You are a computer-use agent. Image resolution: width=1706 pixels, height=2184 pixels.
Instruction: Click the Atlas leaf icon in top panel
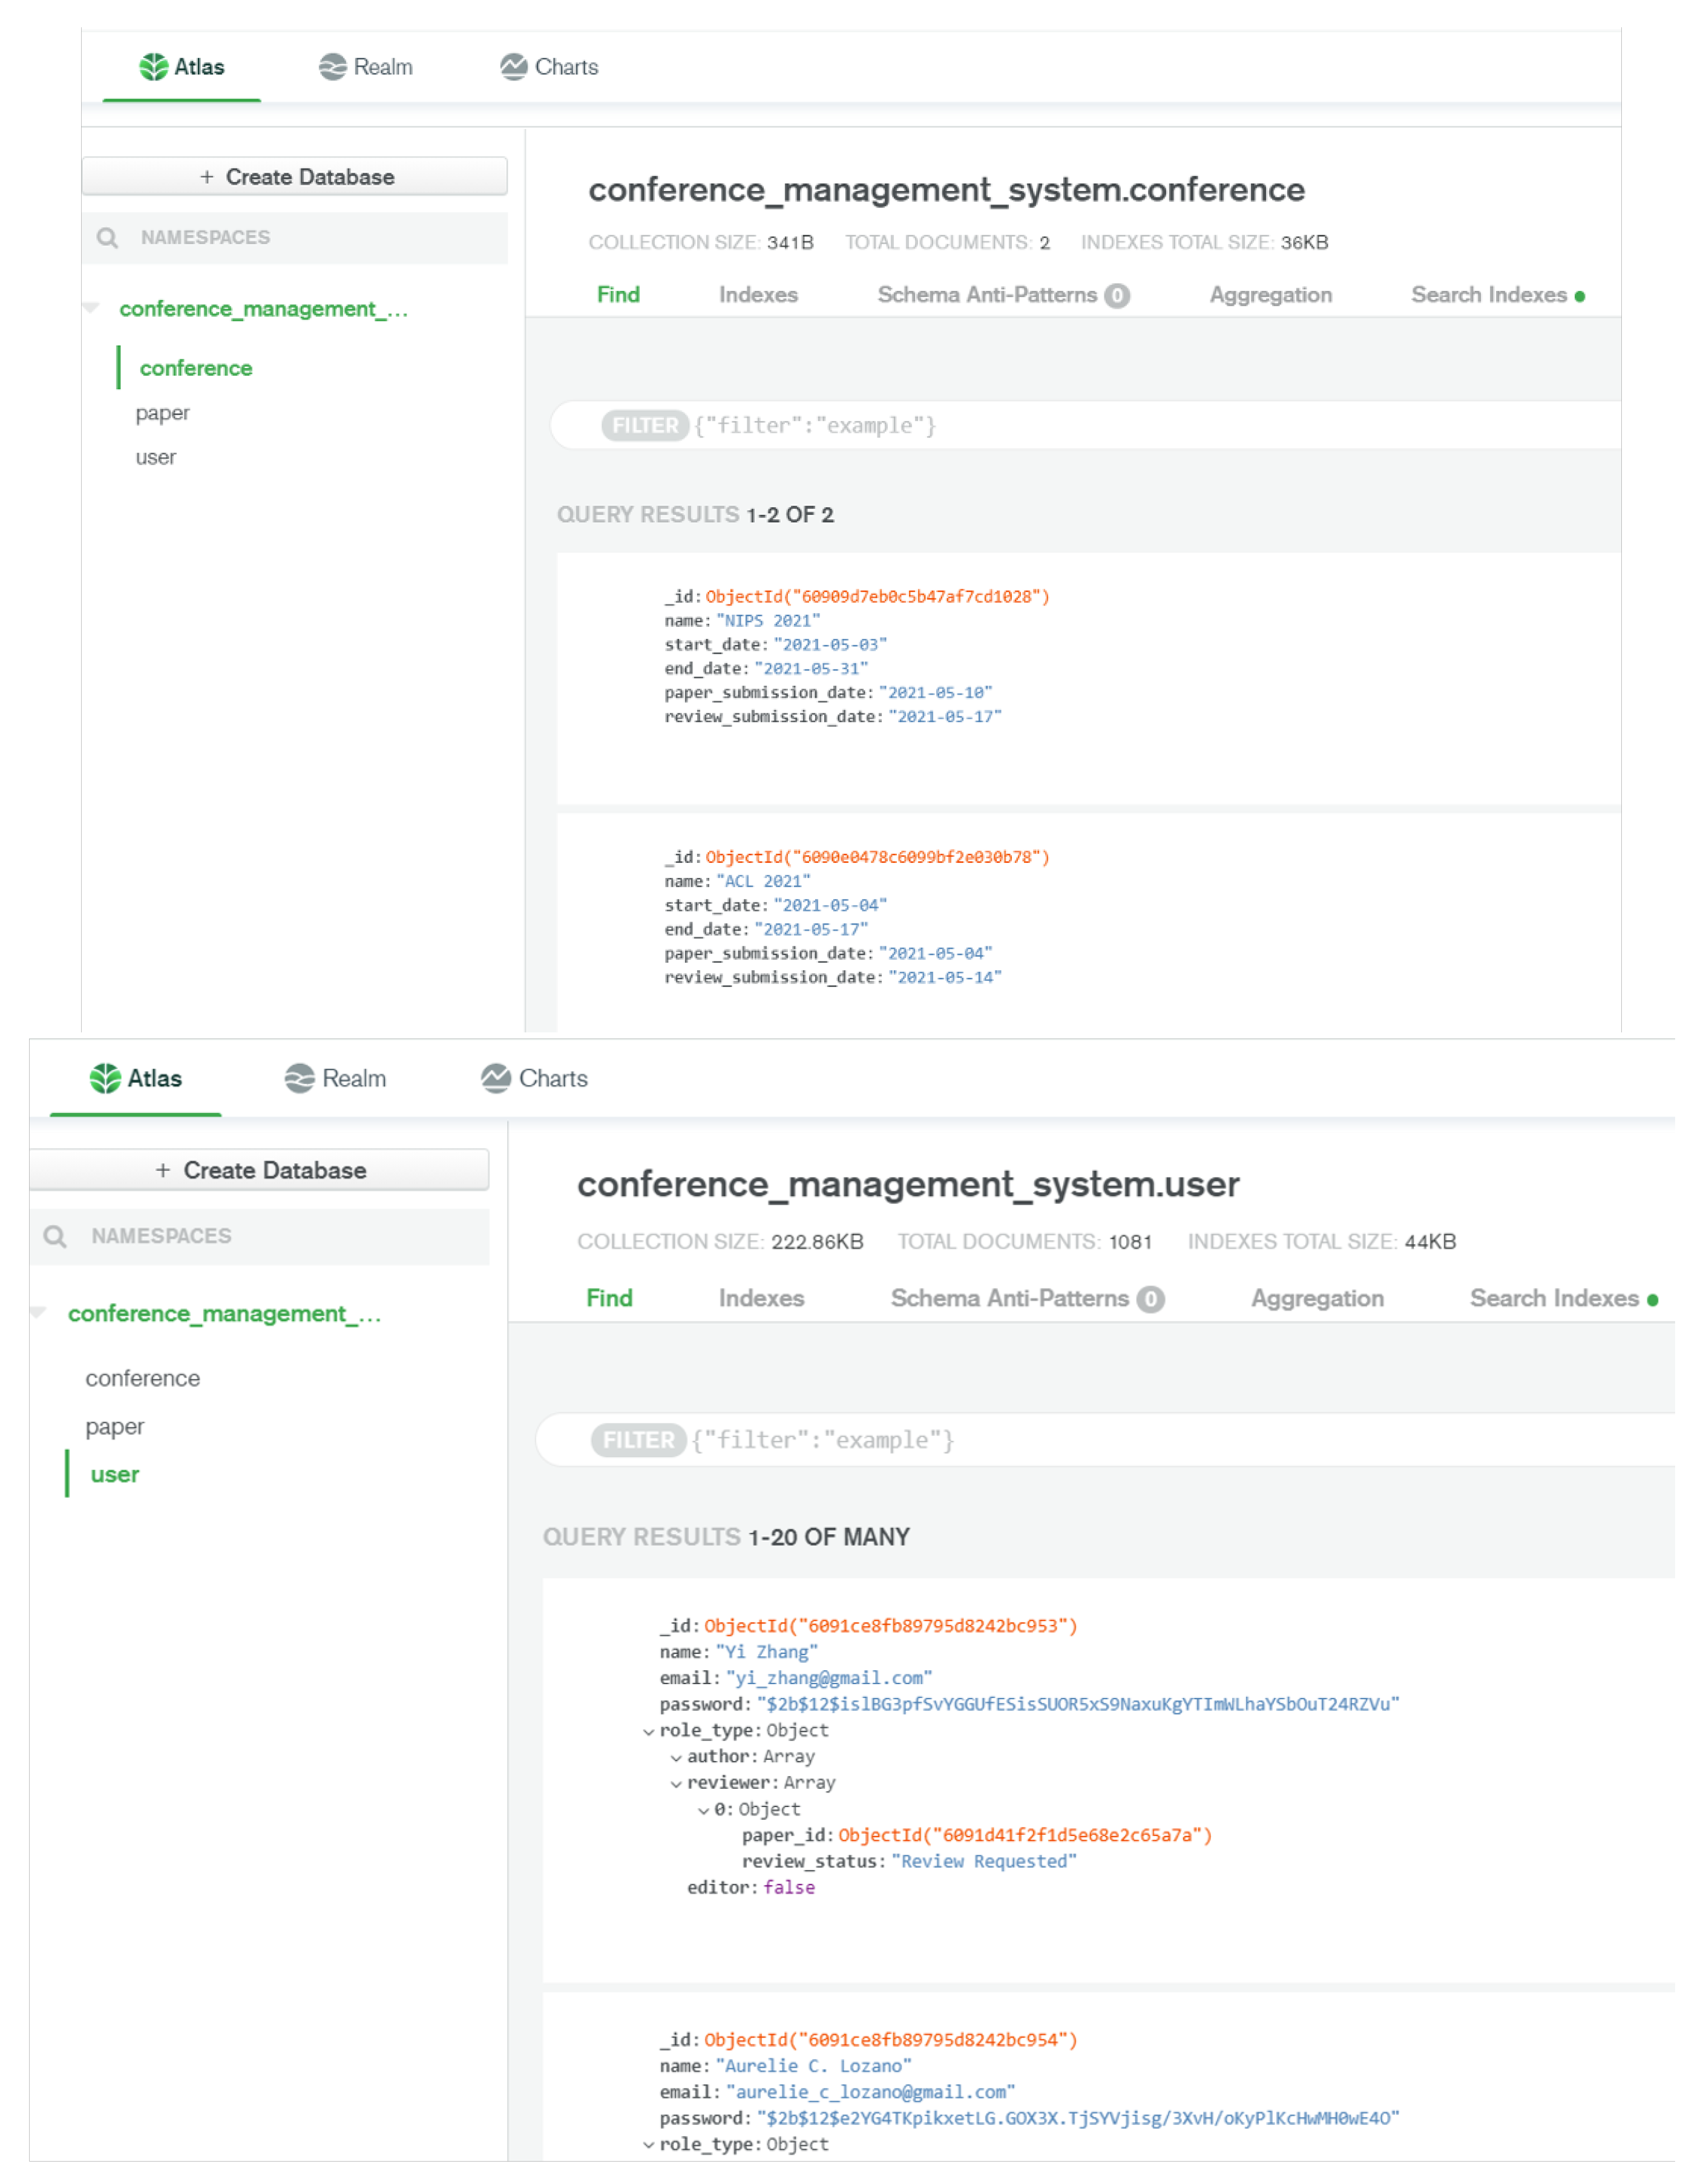tap(153, 67)
